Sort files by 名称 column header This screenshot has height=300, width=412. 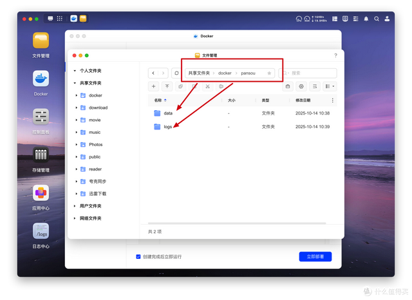pyautogui.click(x=158, y=100)
